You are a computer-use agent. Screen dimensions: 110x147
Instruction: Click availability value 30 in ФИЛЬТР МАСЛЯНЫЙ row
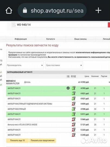coord(95,109)
